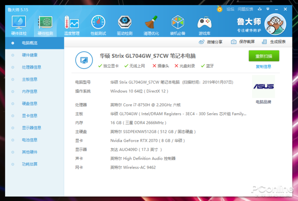Viewport: 298px width, 201px height.
Task: Select 电脑概览 in the sidebar
Action: click(34, 43)
